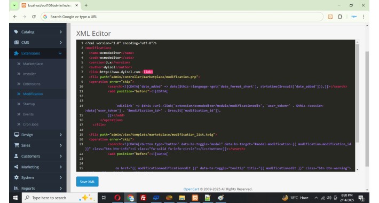Expand the Marketing menu chevron

pos(60,167)
